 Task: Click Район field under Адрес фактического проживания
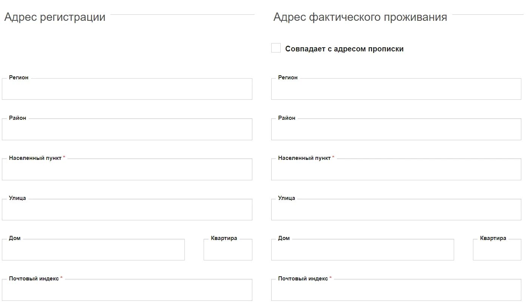396,129
